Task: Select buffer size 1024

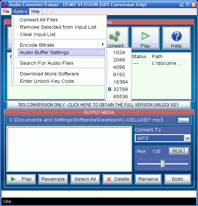Action: tap(119, 53)
